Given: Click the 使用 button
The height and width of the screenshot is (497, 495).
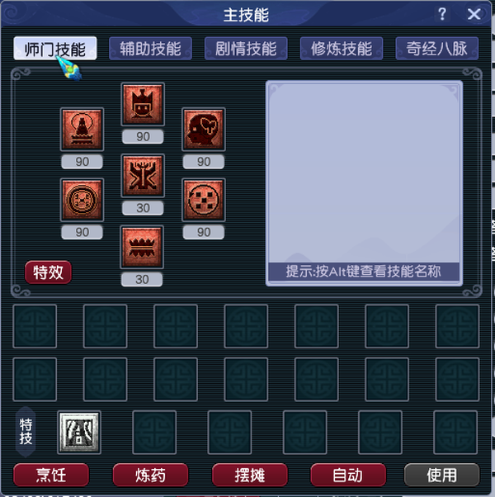Looking at the screenshot, I should [442, 475].
